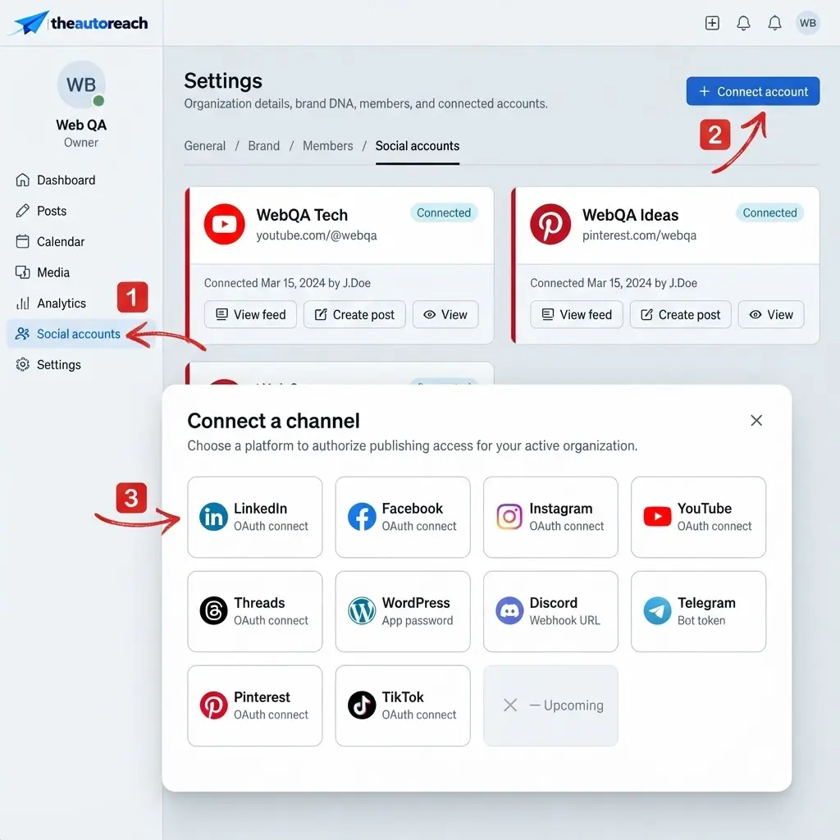This screenshot has height=840, width=840.
Task: Click the Media icon in sidebar
Action: (x=22, y=272)
